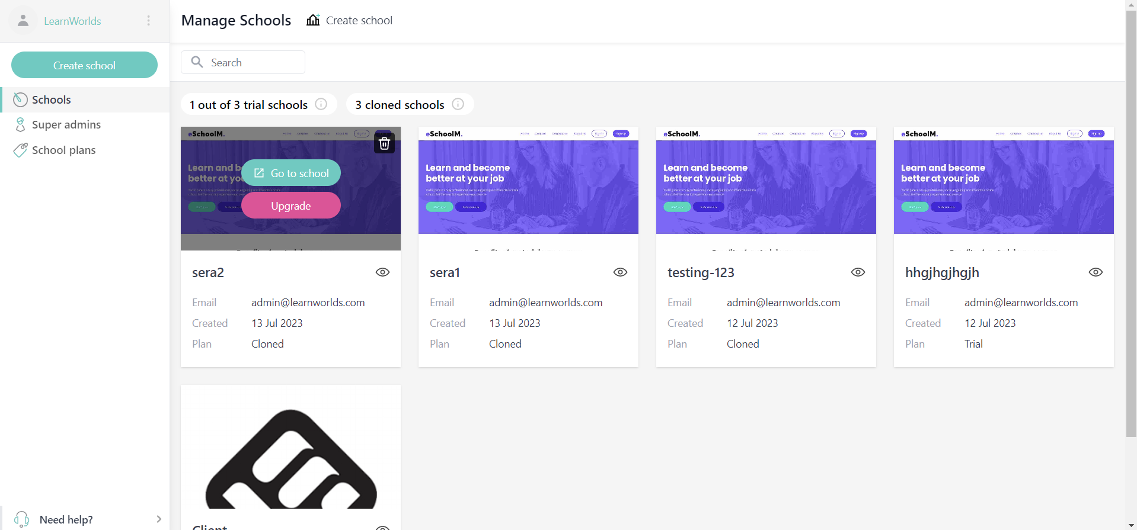This screenshot has width=1137, height=530.
Task: Delete the sera2 school with trash icon
Action: 384,143
